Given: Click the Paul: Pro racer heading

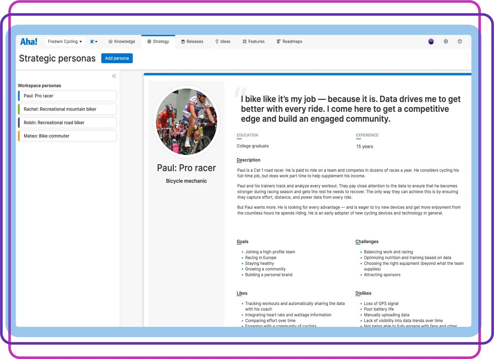Looking at the screenshot, I should pos(186,168).
